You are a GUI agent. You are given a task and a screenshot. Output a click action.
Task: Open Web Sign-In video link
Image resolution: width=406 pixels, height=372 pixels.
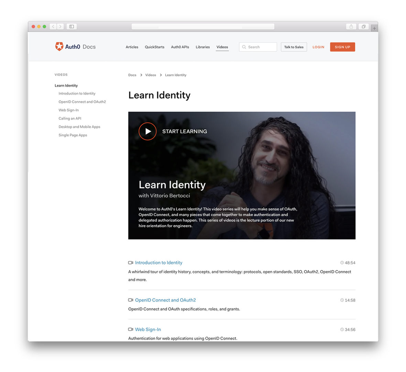coord(148,329)
